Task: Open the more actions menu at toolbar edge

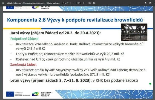Action: [x=154, y=3]
